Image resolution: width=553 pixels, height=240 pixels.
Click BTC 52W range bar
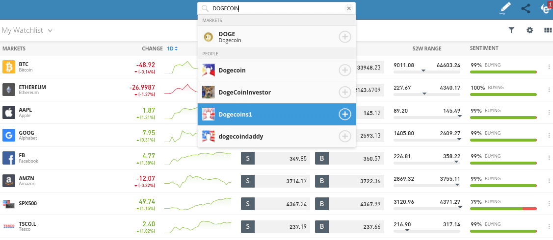[x=427, y=72]
